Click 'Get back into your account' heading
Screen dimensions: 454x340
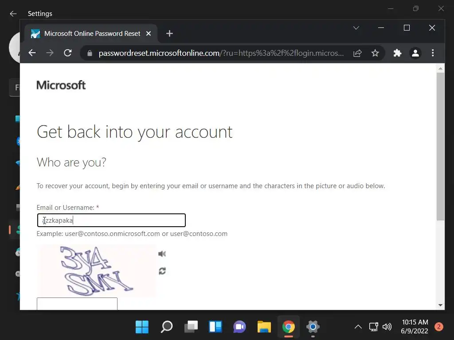coord(135,132)
